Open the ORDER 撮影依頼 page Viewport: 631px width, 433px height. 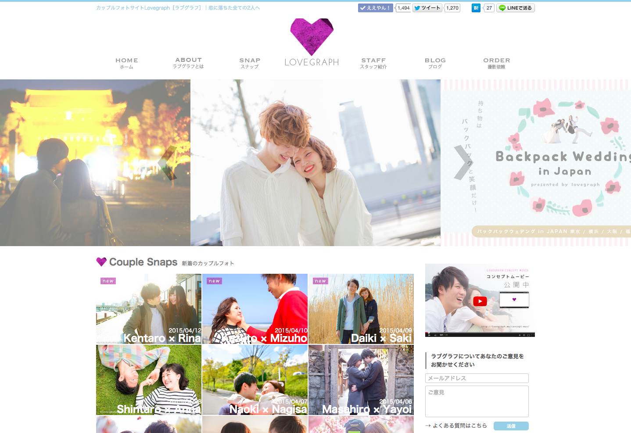(x=496, y=63)
